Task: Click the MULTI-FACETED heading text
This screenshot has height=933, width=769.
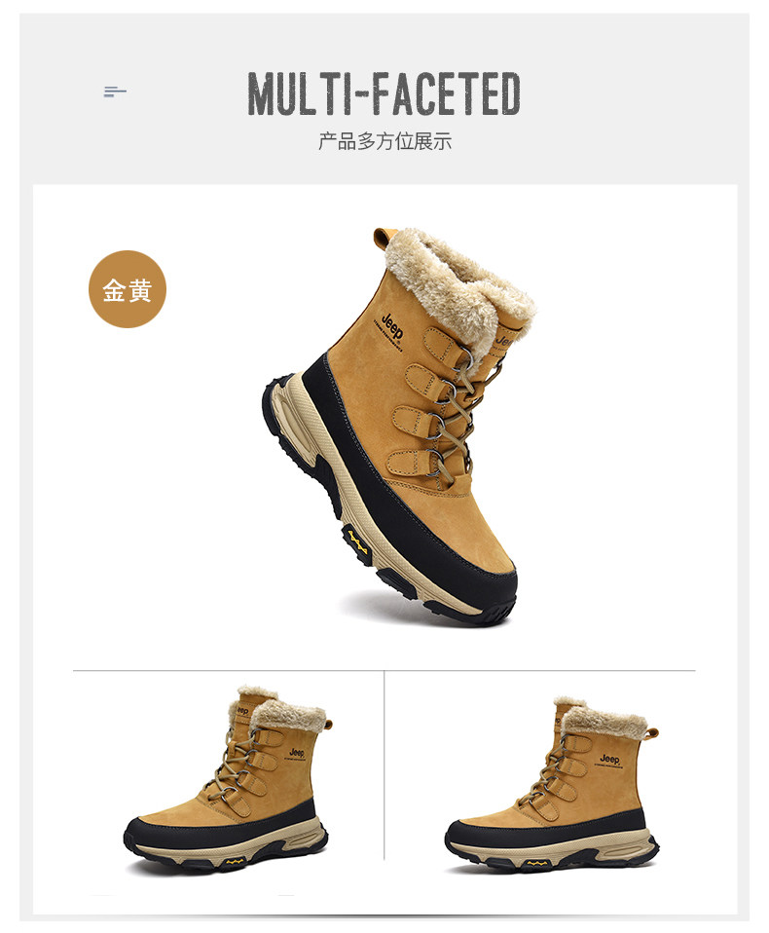Action: point(384,93)
